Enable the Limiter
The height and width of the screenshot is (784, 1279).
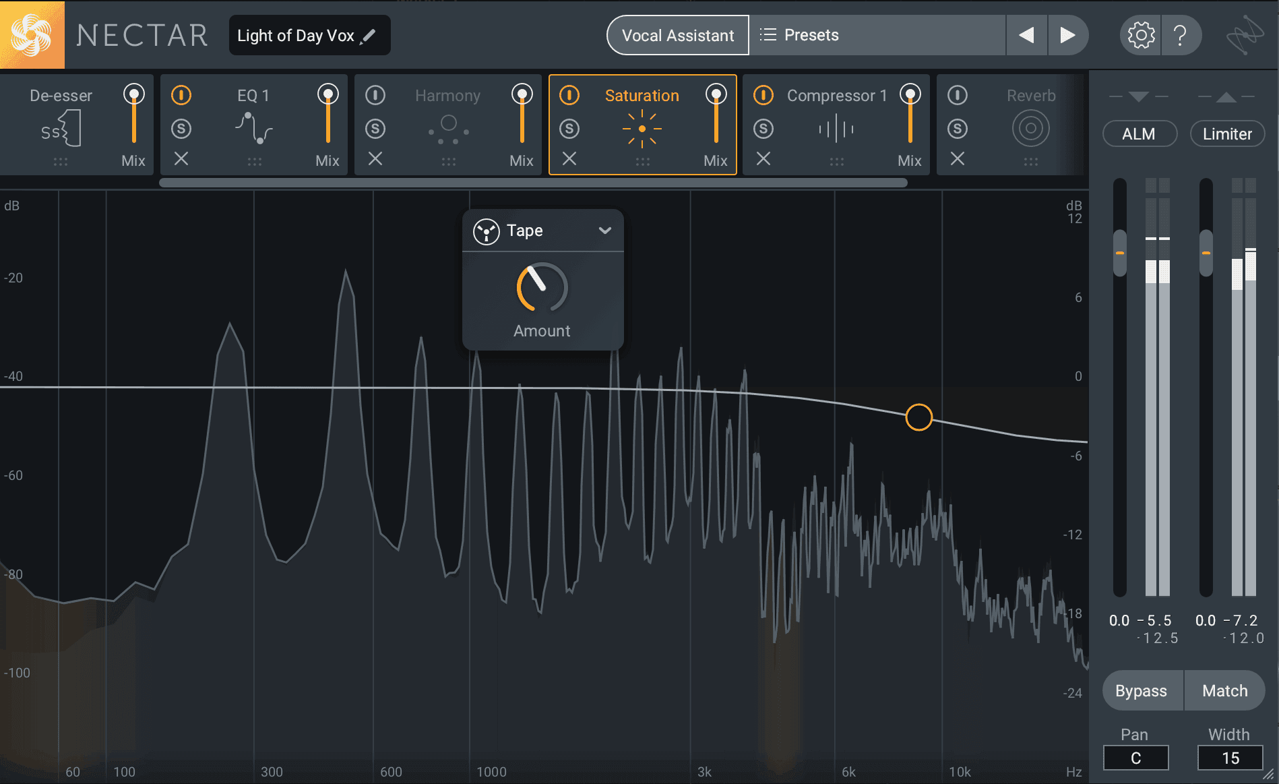pos(1227,133)
